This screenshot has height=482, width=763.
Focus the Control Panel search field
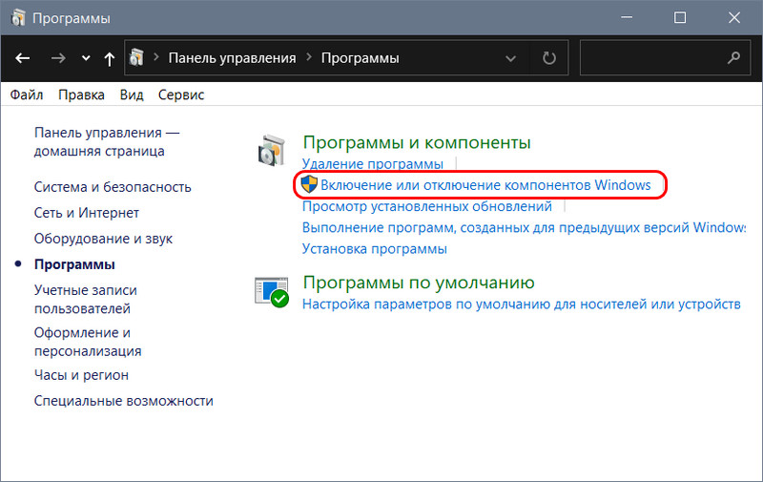(665, 58)
